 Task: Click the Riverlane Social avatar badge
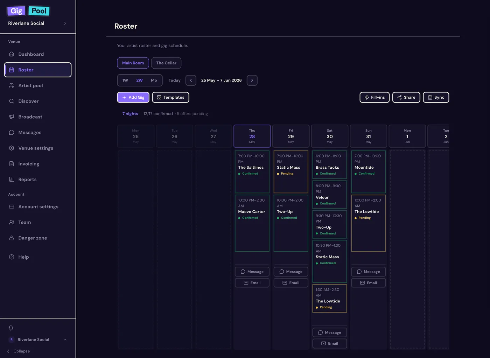pyautogui.click(x=12, y=339)
